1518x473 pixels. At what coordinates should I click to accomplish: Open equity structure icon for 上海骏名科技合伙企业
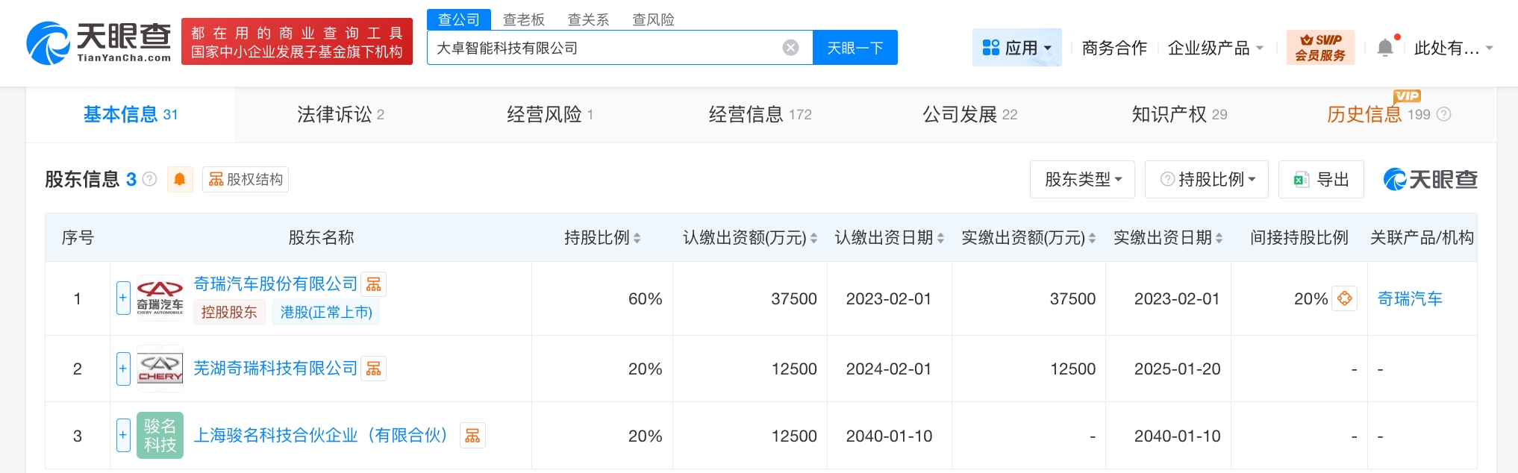(x=472, y=436)
